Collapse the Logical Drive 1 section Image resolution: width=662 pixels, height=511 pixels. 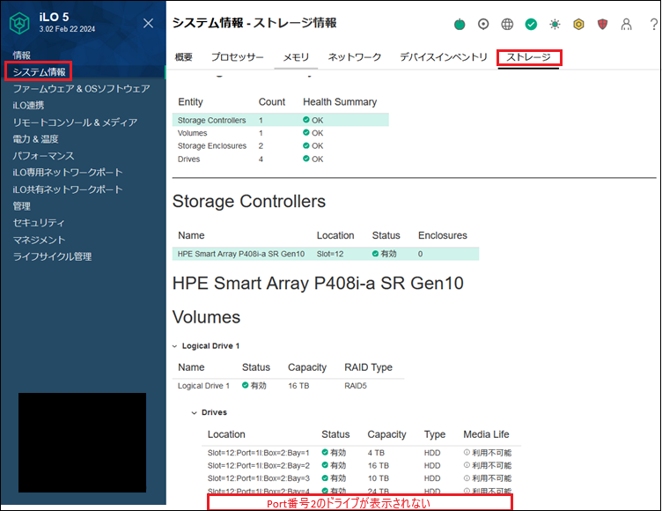tap(175, 346)
